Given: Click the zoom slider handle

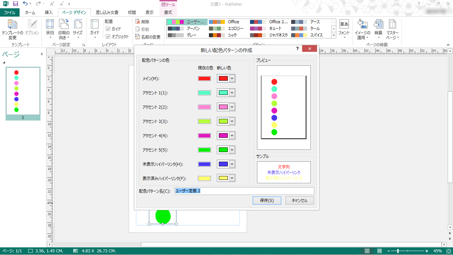Looking at the screenshot, I should [398, 251].
